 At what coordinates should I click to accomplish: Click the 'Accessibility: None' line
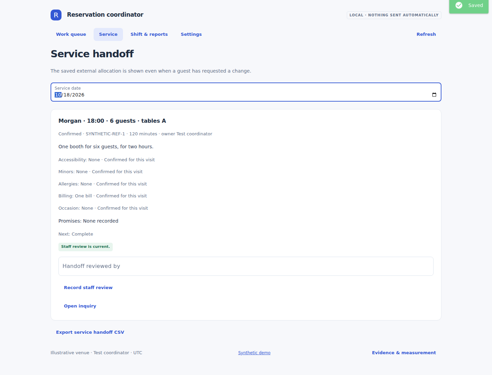coord(107,160)
